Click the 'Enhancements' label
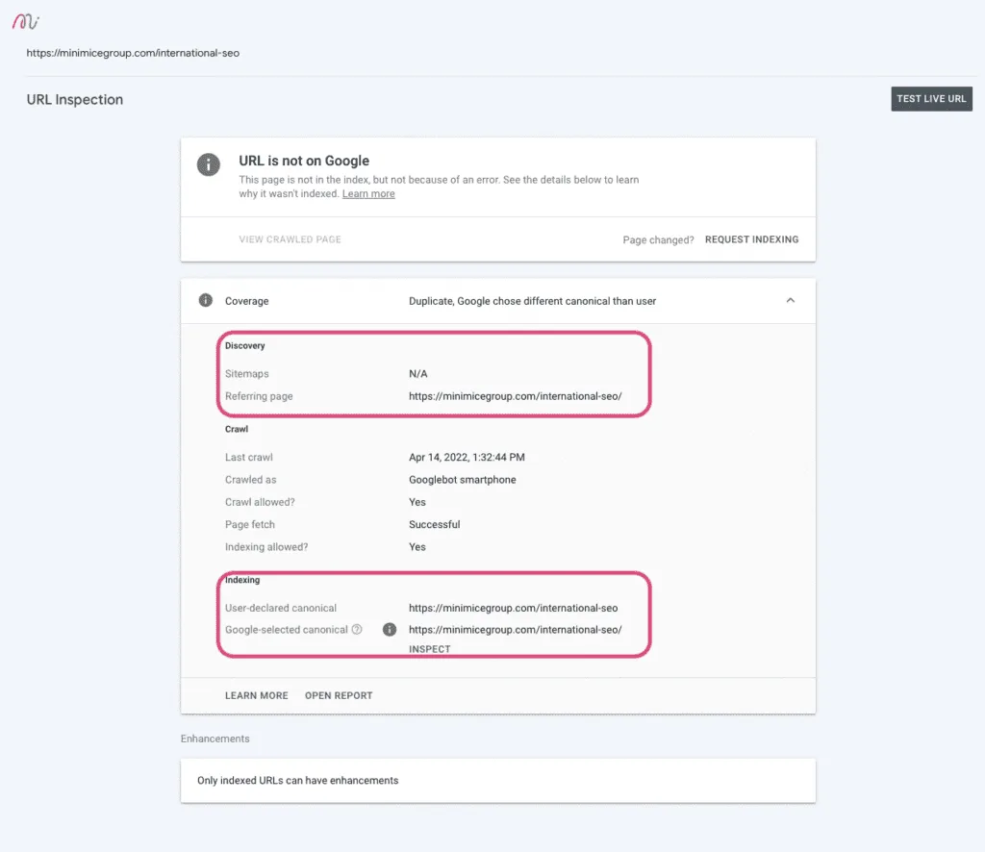The width and height of the screenshot is (985, 852). point(215,739)
